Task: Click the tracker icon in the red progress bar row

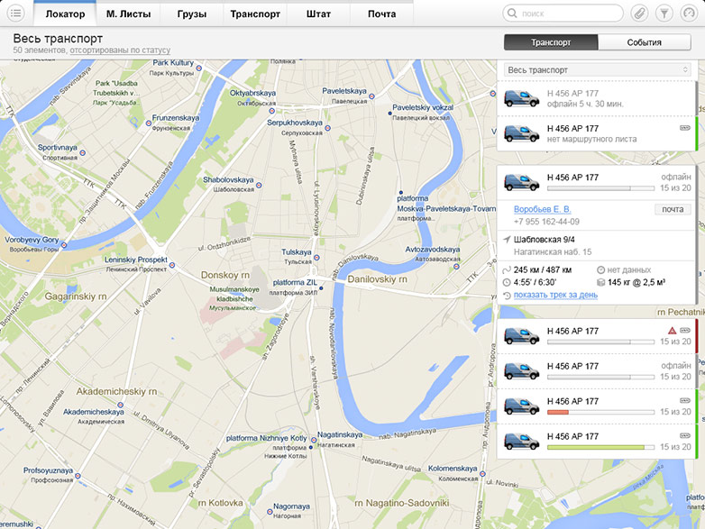Action: 685,400
